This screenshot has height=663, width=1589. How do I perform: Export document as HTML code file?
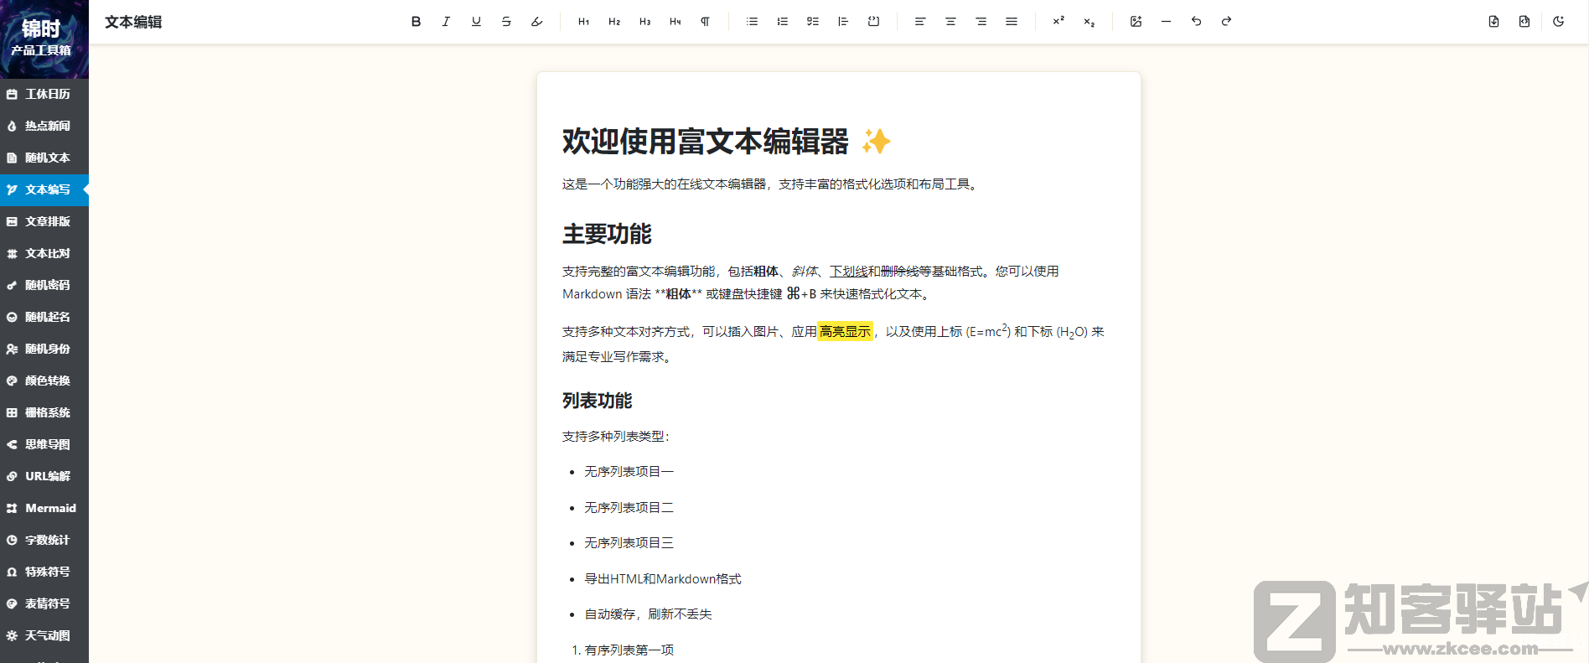tap(1524, 22)
